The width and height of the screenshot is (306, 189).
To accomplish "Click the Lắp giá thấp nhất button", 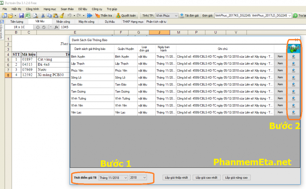I will (176, 178).
